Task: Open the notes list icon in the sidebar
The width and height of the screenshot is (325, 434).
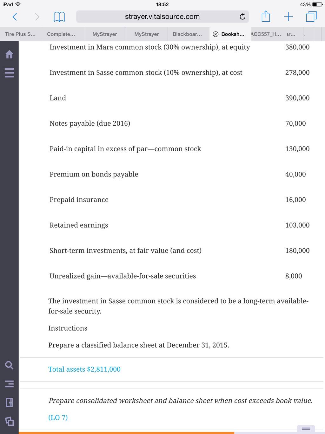Action: pos(10,384)
